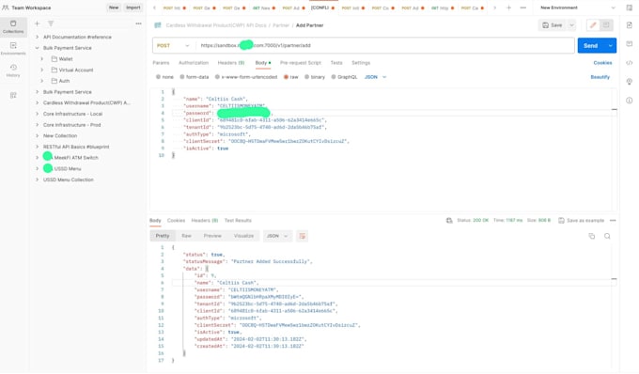Screen dimensions: 639x374
Task: Click the New button in workspace header
Action: pyautogui.click(x=114, y=8)
